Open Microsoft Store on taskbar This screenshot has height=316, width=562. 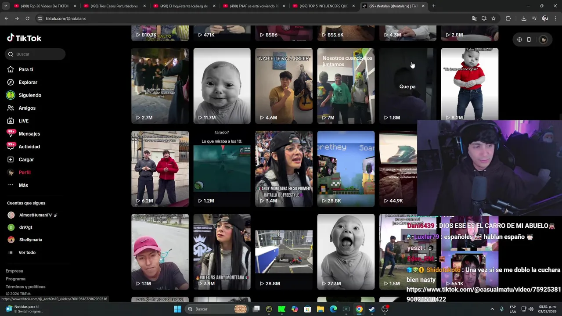tap(308, 309)
